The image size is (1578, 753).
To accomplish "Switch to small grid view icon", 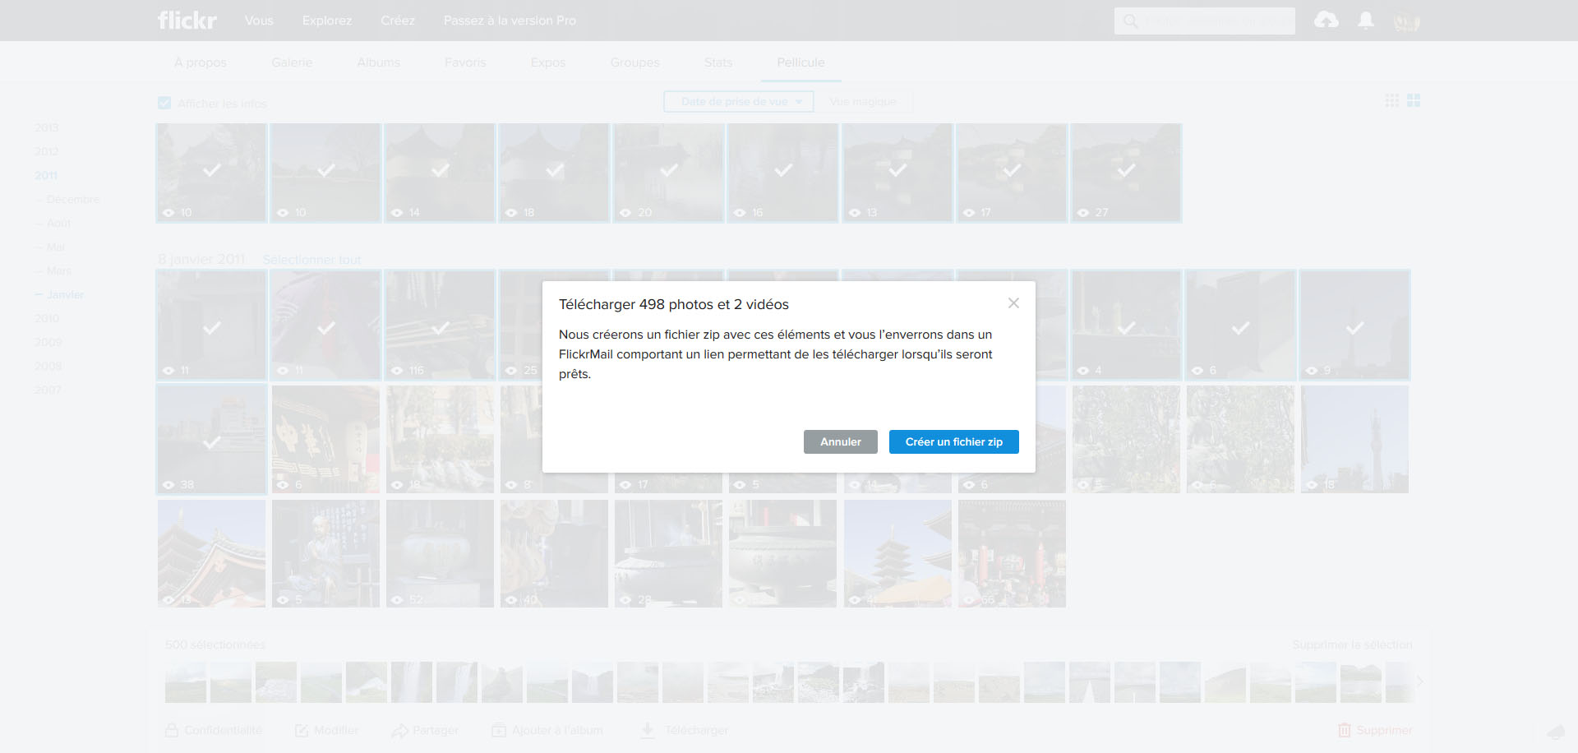I will pos(1391,100).
